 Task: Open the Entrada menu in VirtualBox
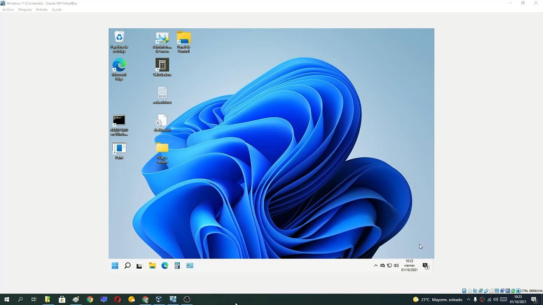pyautogui.click(x=42, y=9)
